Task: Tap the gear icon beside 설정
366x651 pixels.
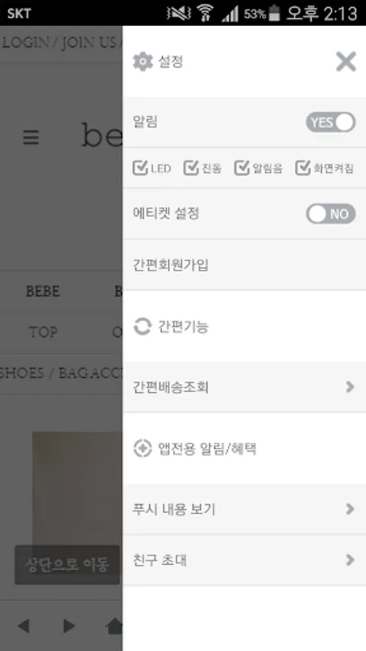Action: [x=142, y=62]
